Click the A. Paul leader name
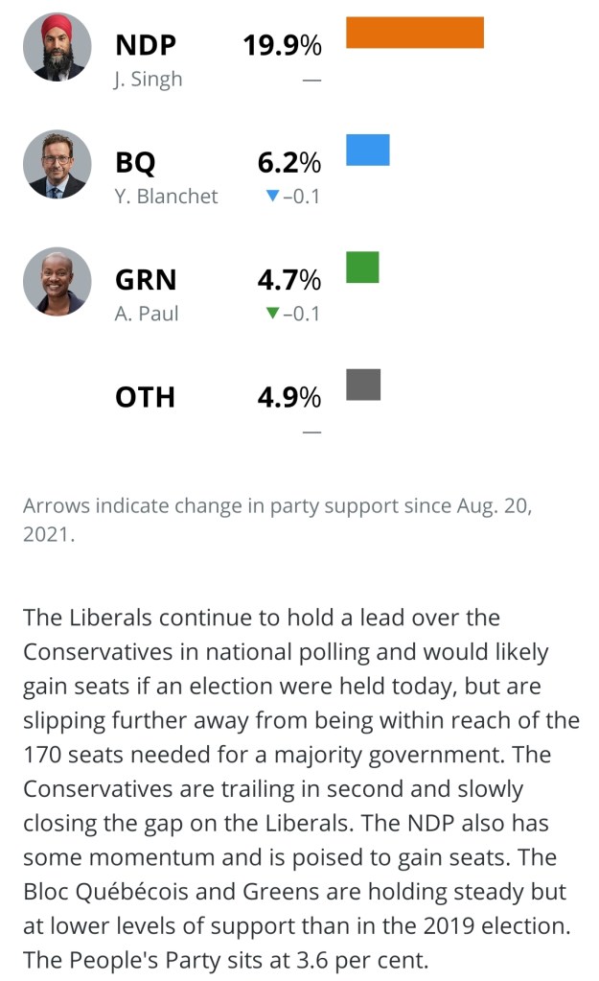This screenshot has height=981, width=599. click(147, 314)
